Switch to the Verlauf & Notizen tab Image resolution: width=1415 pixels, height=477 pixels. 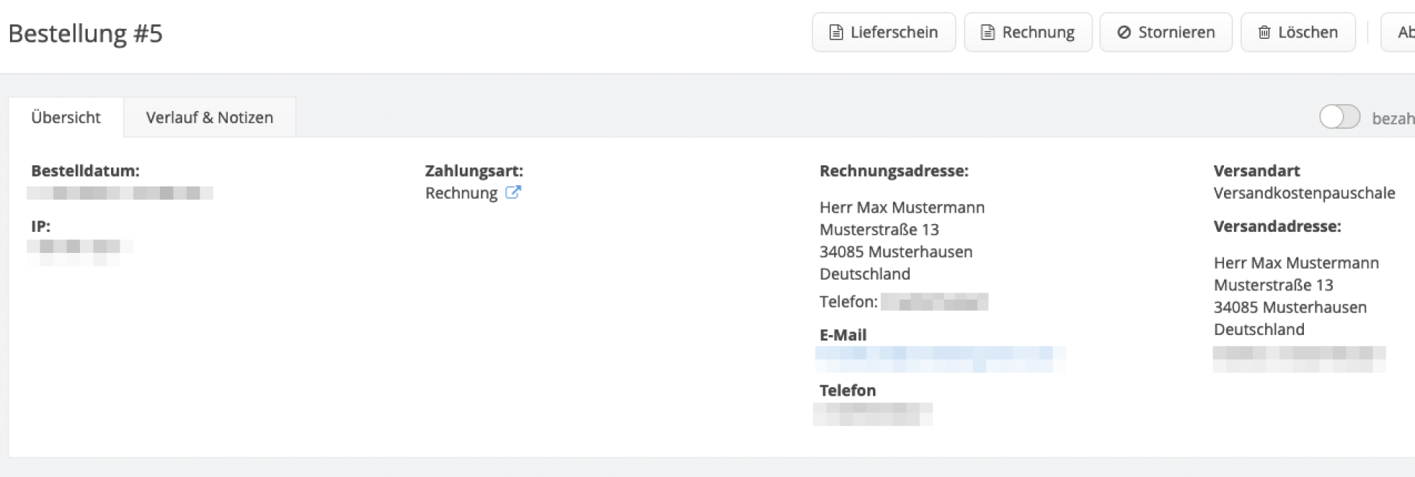tap(209, 117)
